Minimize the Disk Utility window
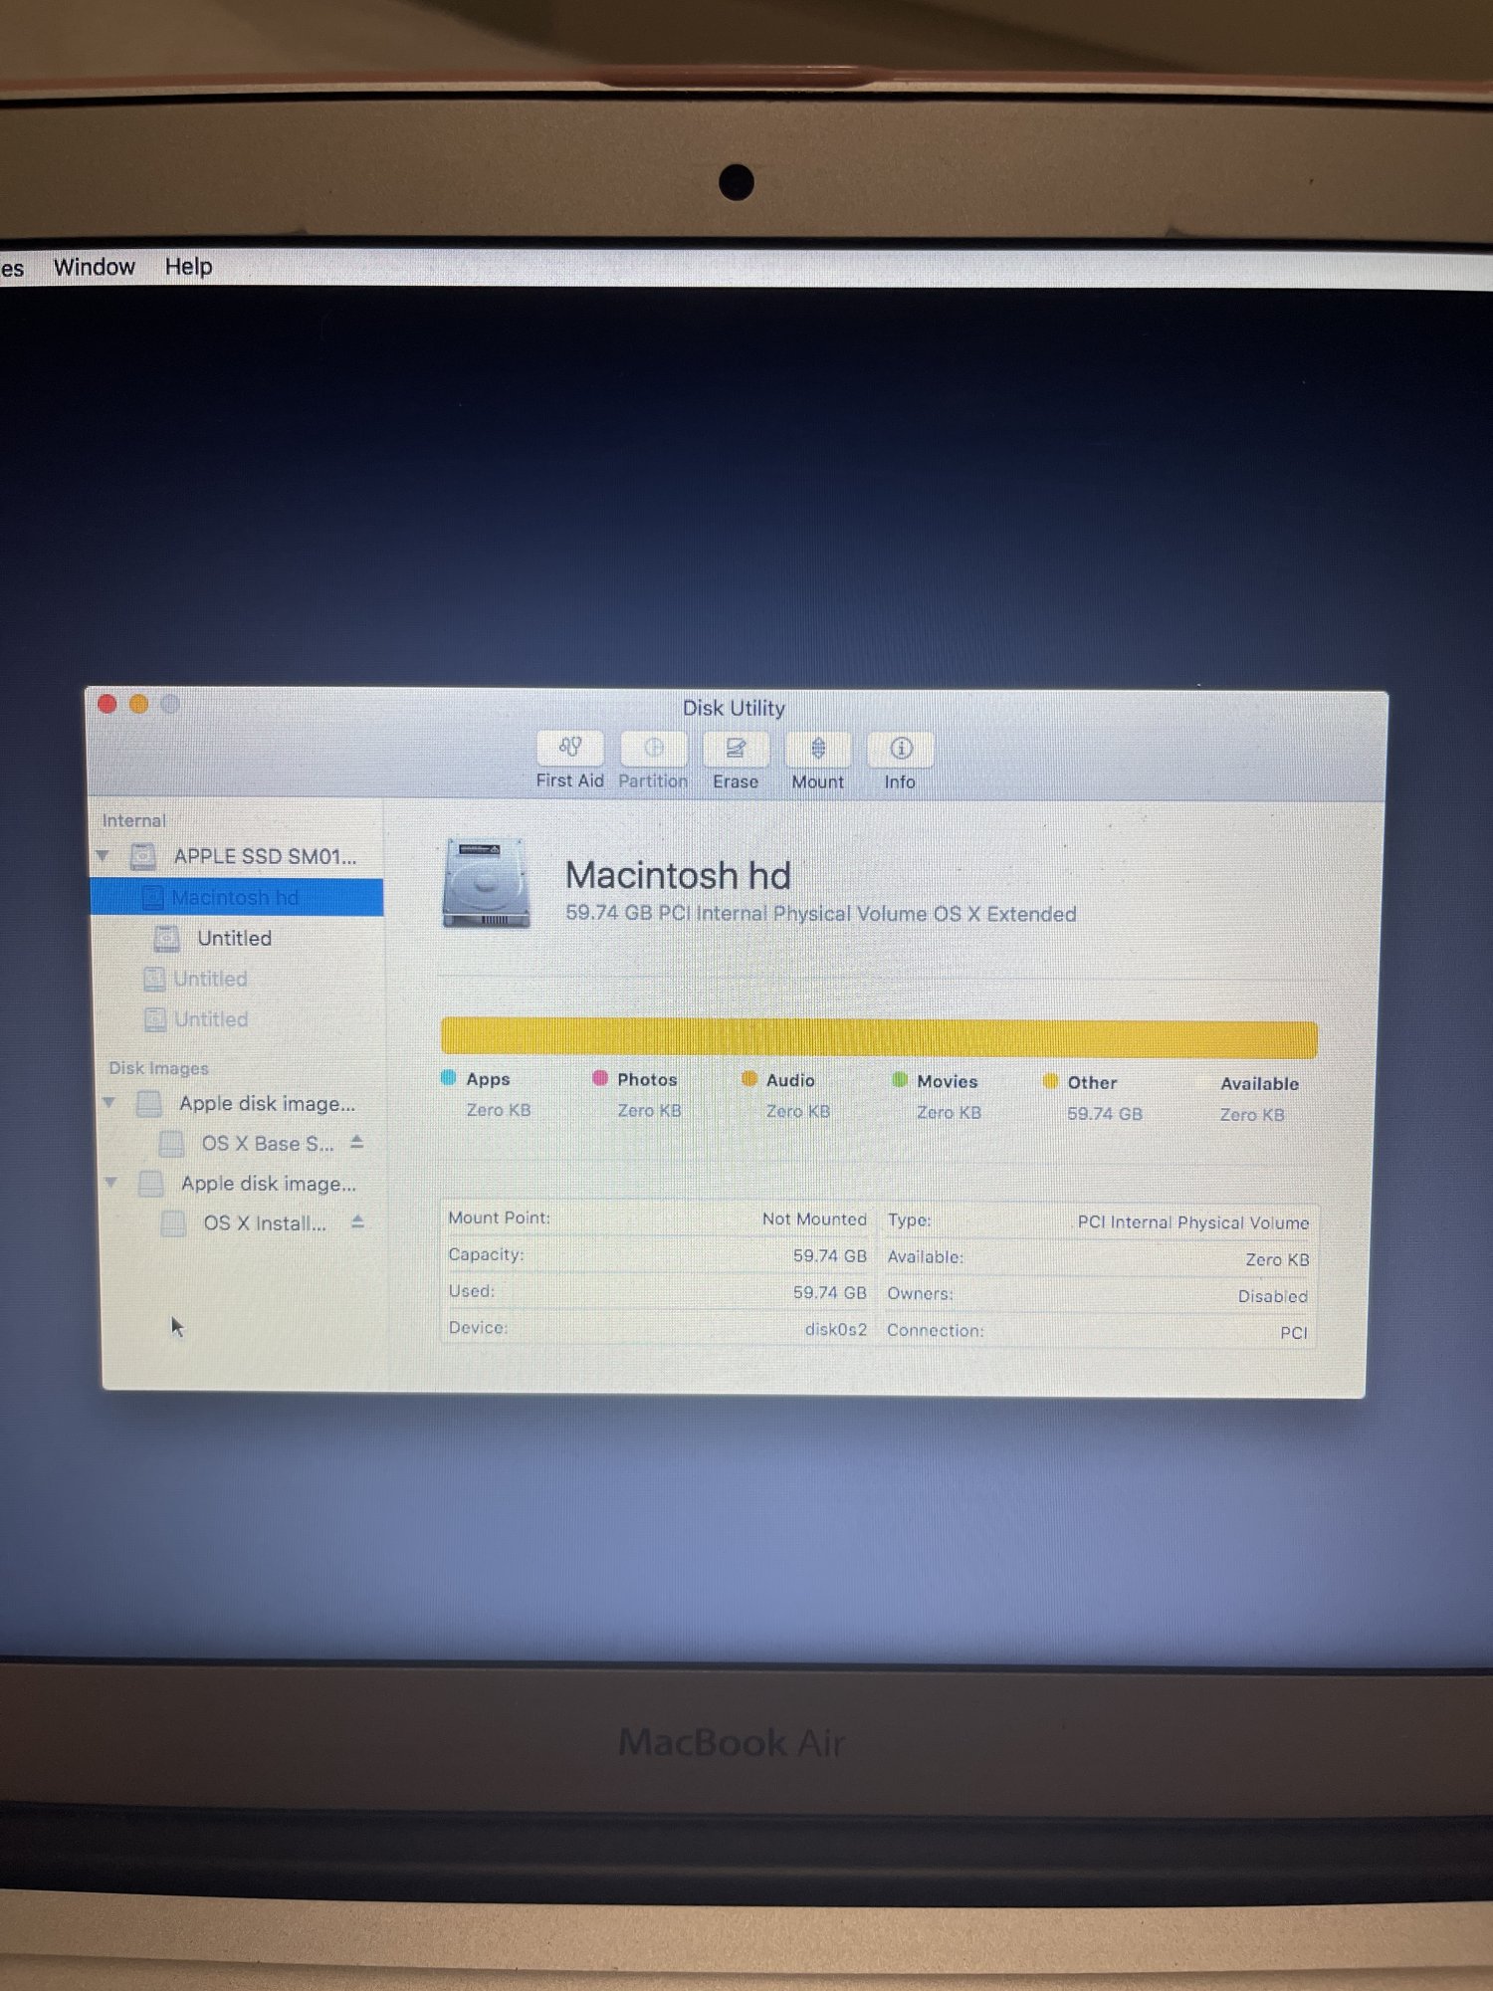Image resolution: width=1493 pixels, height=1991 pixels. tap(139, 704)
